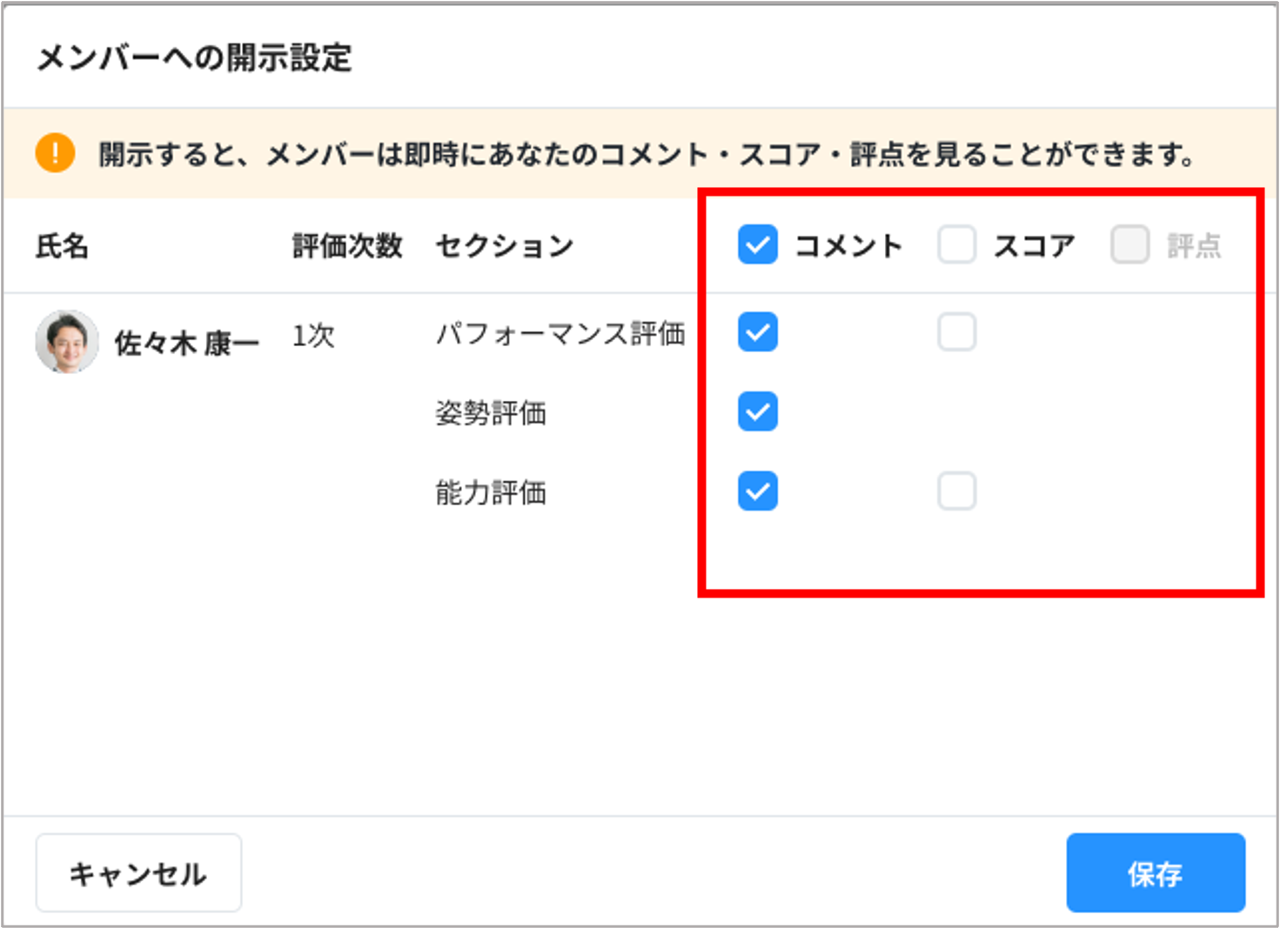The image size is (1280, 928).
Task: Click the セクション column header
Action: tap(503, 244)
